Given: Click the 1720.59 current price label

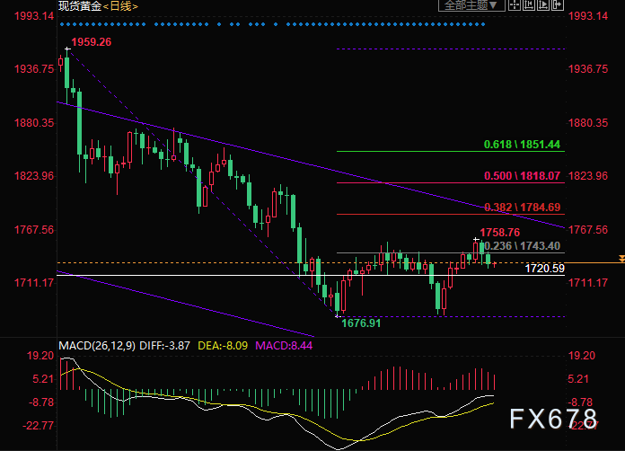Looking at the screenshot, I should pyautogui.click(x=544, y=269).
